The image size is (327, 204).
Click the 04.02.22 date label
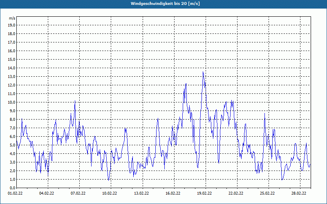click(x=47, y=193)
